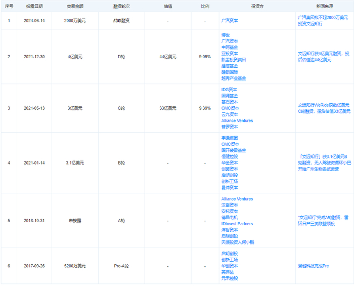Select amount cell 5200万美元
The height and width of the screenshot is (286, 354).
(x=75, y=266)
